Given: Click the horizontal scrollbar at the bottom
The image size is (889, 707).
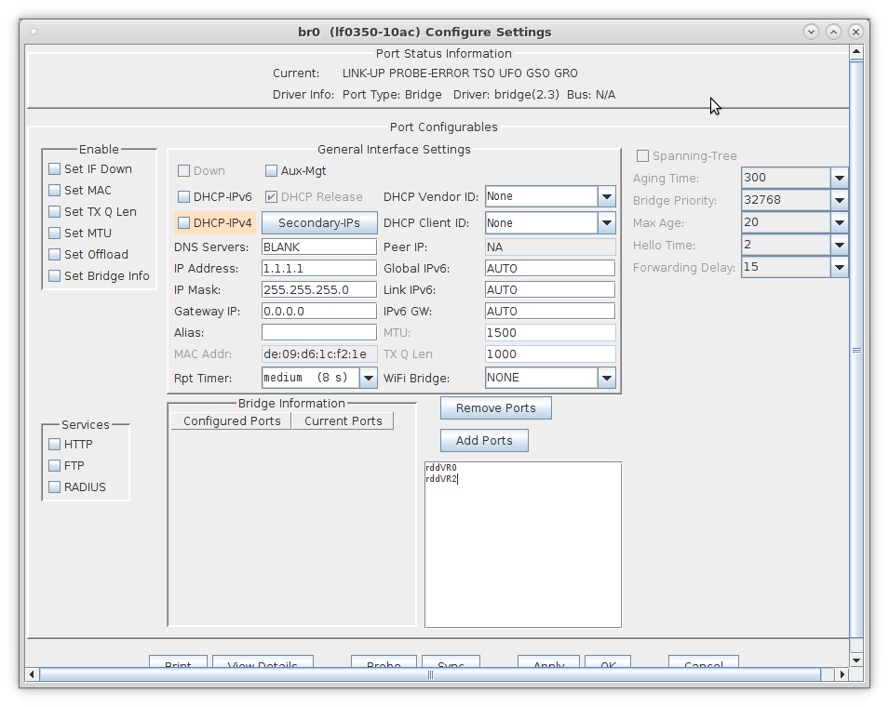Looking at the screenshot, I should [x=428, y=674].
